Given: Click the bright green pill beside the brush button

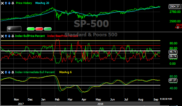Looking at the screenshot, I should (31, 29).
